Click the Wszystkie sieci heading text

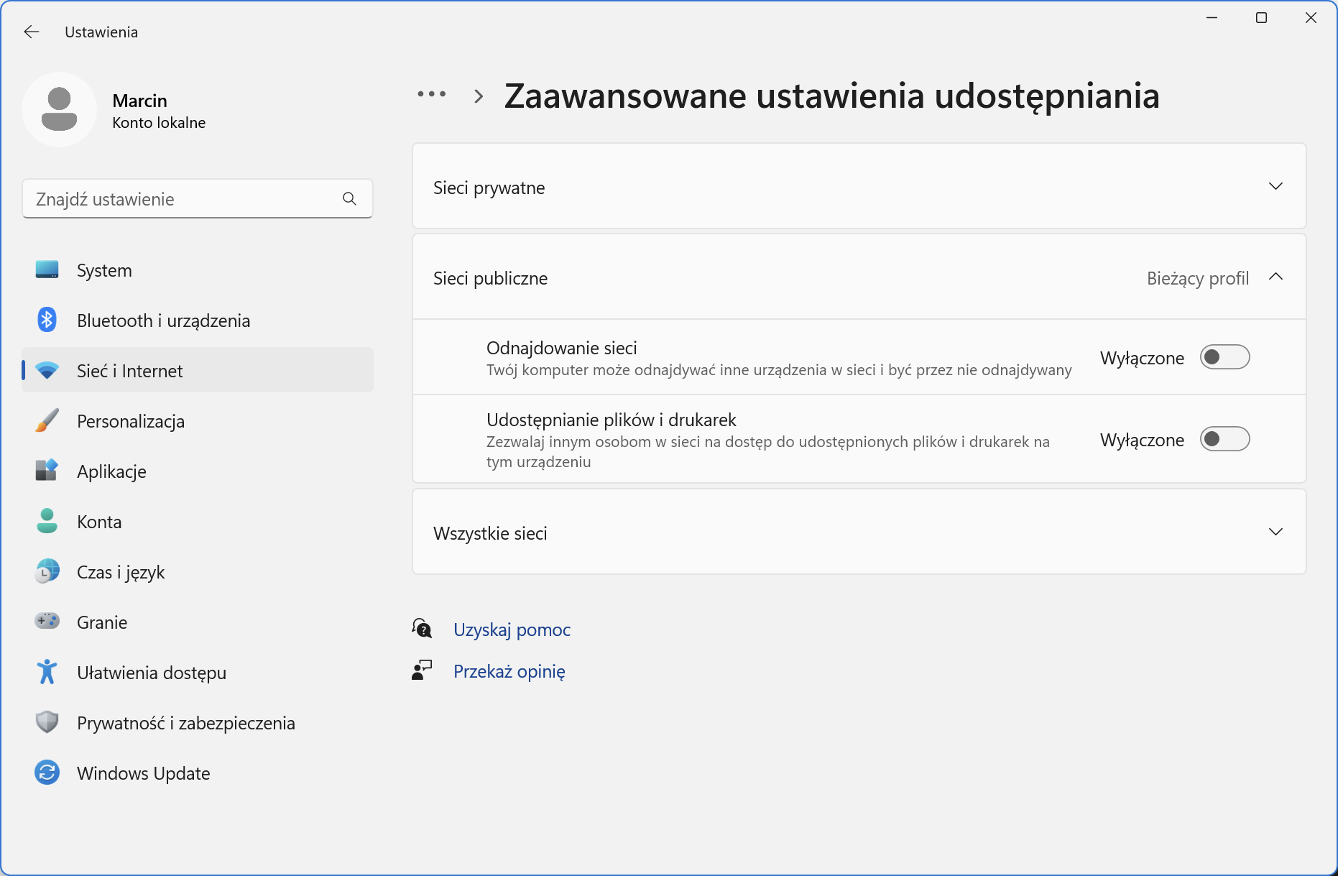click(x=490, y=533)
